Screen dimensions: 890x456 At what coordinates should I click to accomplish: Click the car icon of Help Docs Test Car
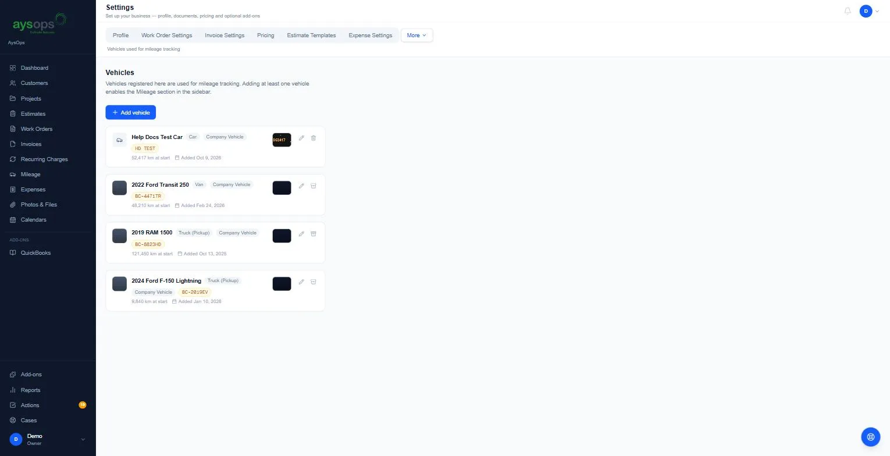119,140
